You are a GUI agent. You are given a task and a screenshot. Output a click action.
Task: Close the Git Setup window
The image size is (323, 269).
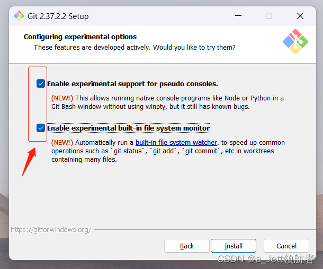[x=300, y=16]
